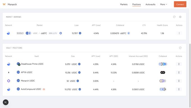Click the APY (30D) column header
Image resolution: width=191 pixels, height=108 pixels.
114,56
